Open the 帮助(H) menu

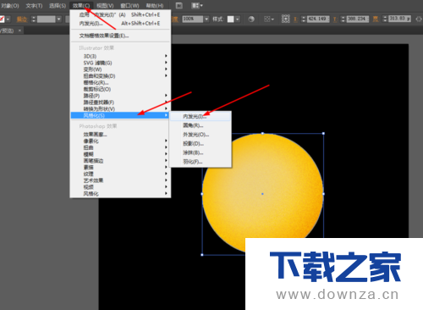(x=155, y=6)
